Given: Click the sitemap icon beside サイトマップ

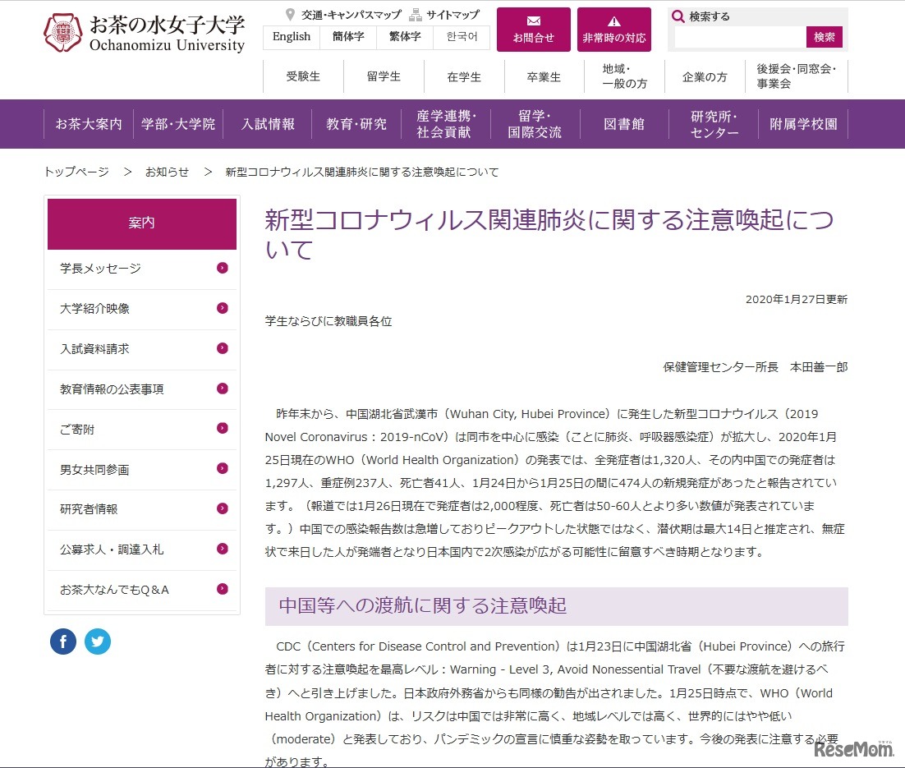Looking at the screenshot, I should [x=416, y=14].
